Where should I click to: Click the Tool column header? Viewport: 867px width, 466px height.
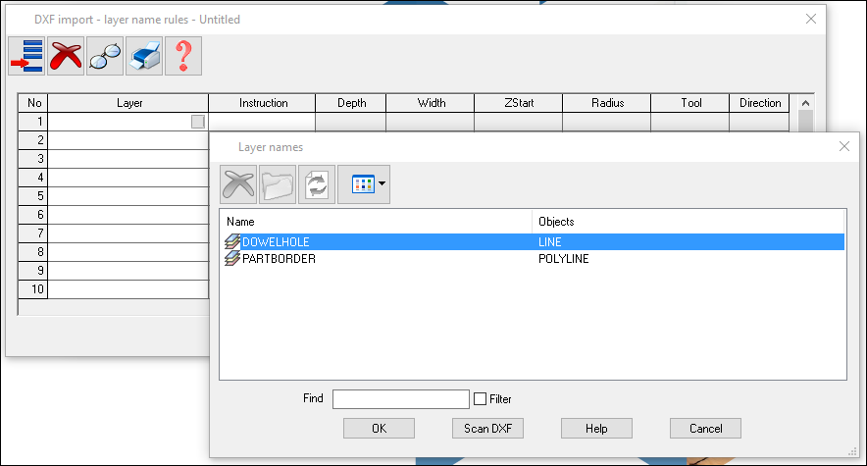click(x=690, y=103)
